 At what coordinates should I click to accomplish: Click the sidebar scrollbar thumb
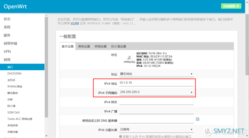click(x=47, y=67)
